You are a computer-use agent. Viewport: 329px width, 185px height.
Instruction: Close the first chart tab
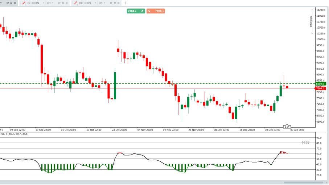click(15, 3)
